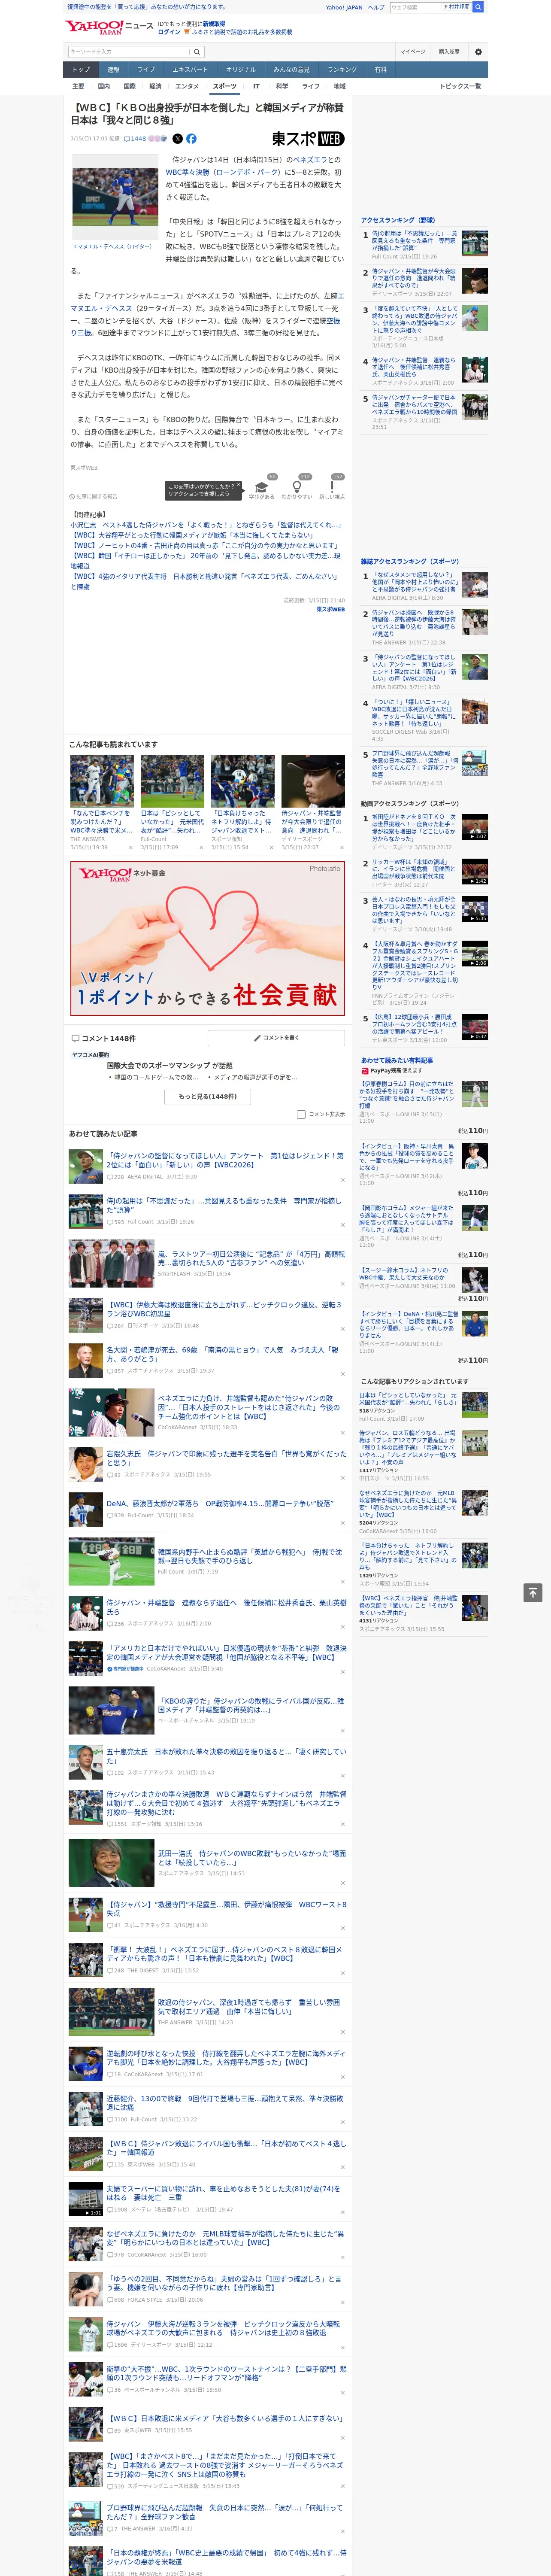Open recommended article 岩隈久志氏 侍ジャパンで印象に残った選手
This screenshot has width=551, height=2576.
(226, 1458)
